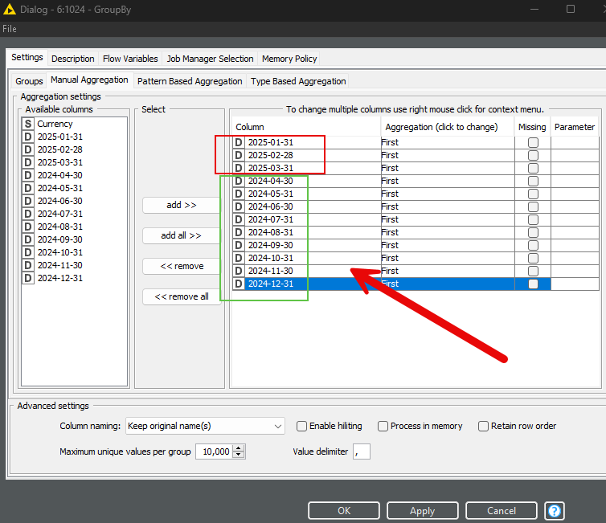Click the KNIME triangle icon in title bar

pos(10,9)
